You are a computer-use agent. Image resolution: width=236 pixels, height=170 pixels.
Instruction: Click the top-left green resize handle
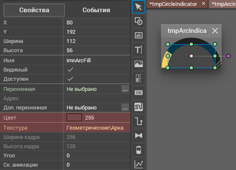tap(168, 44)
